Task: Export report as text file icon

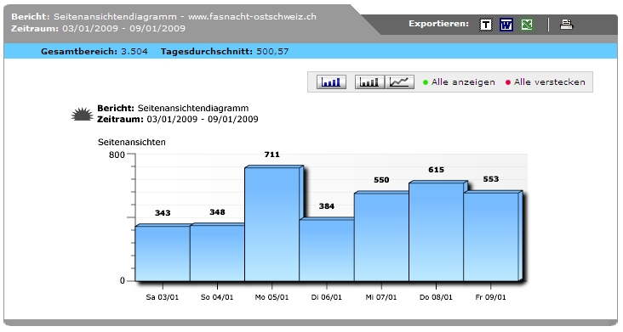Action: (x=485, y=25)
